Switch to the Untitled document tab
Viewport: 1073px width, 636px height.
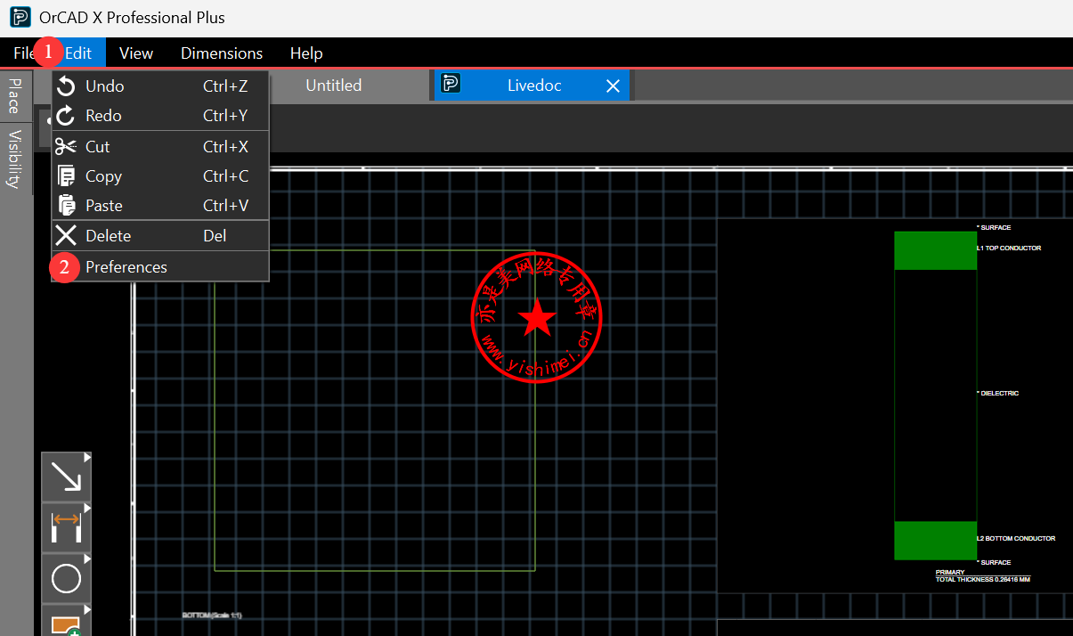coord(333,86)
